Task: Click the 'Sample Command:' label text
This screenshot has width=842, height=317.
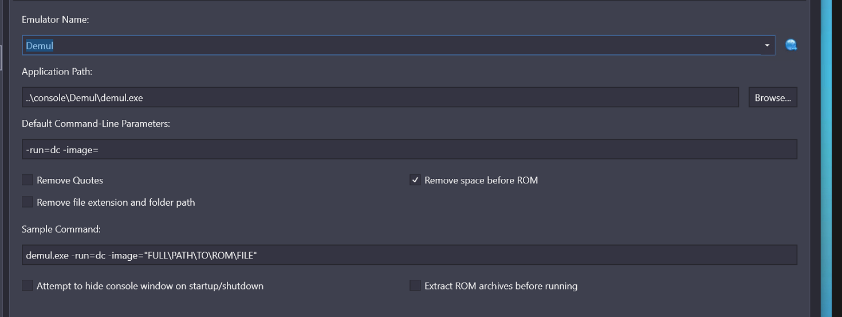Action: [61, 229]
